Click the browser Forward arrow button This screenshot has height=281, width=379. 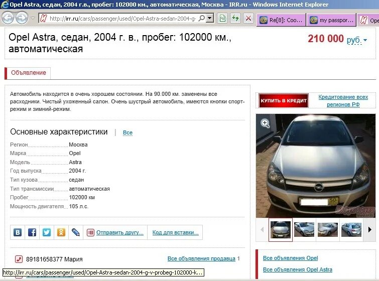(x=22, y=18)
